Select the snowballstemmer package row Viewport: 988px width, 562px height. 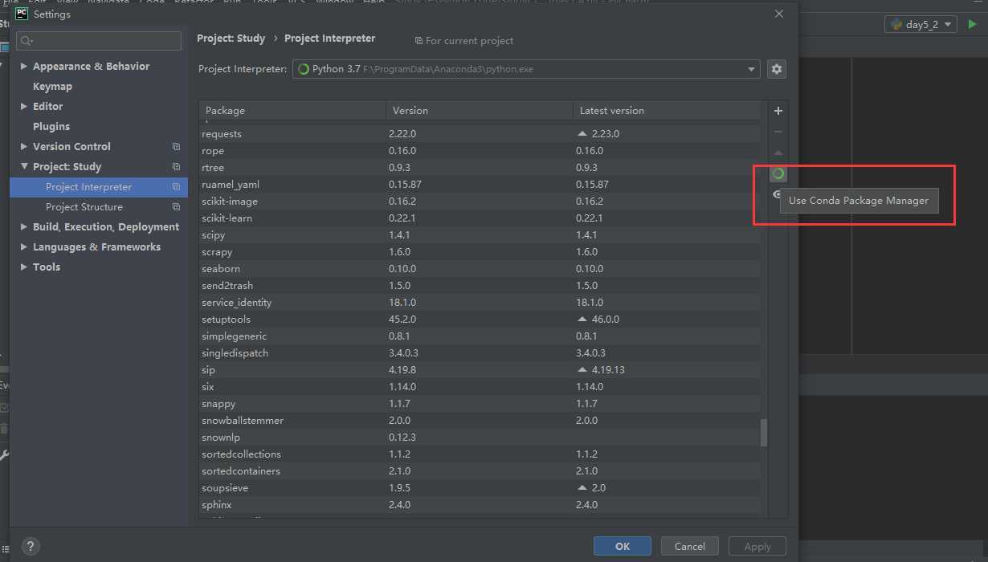click(480, 421)
